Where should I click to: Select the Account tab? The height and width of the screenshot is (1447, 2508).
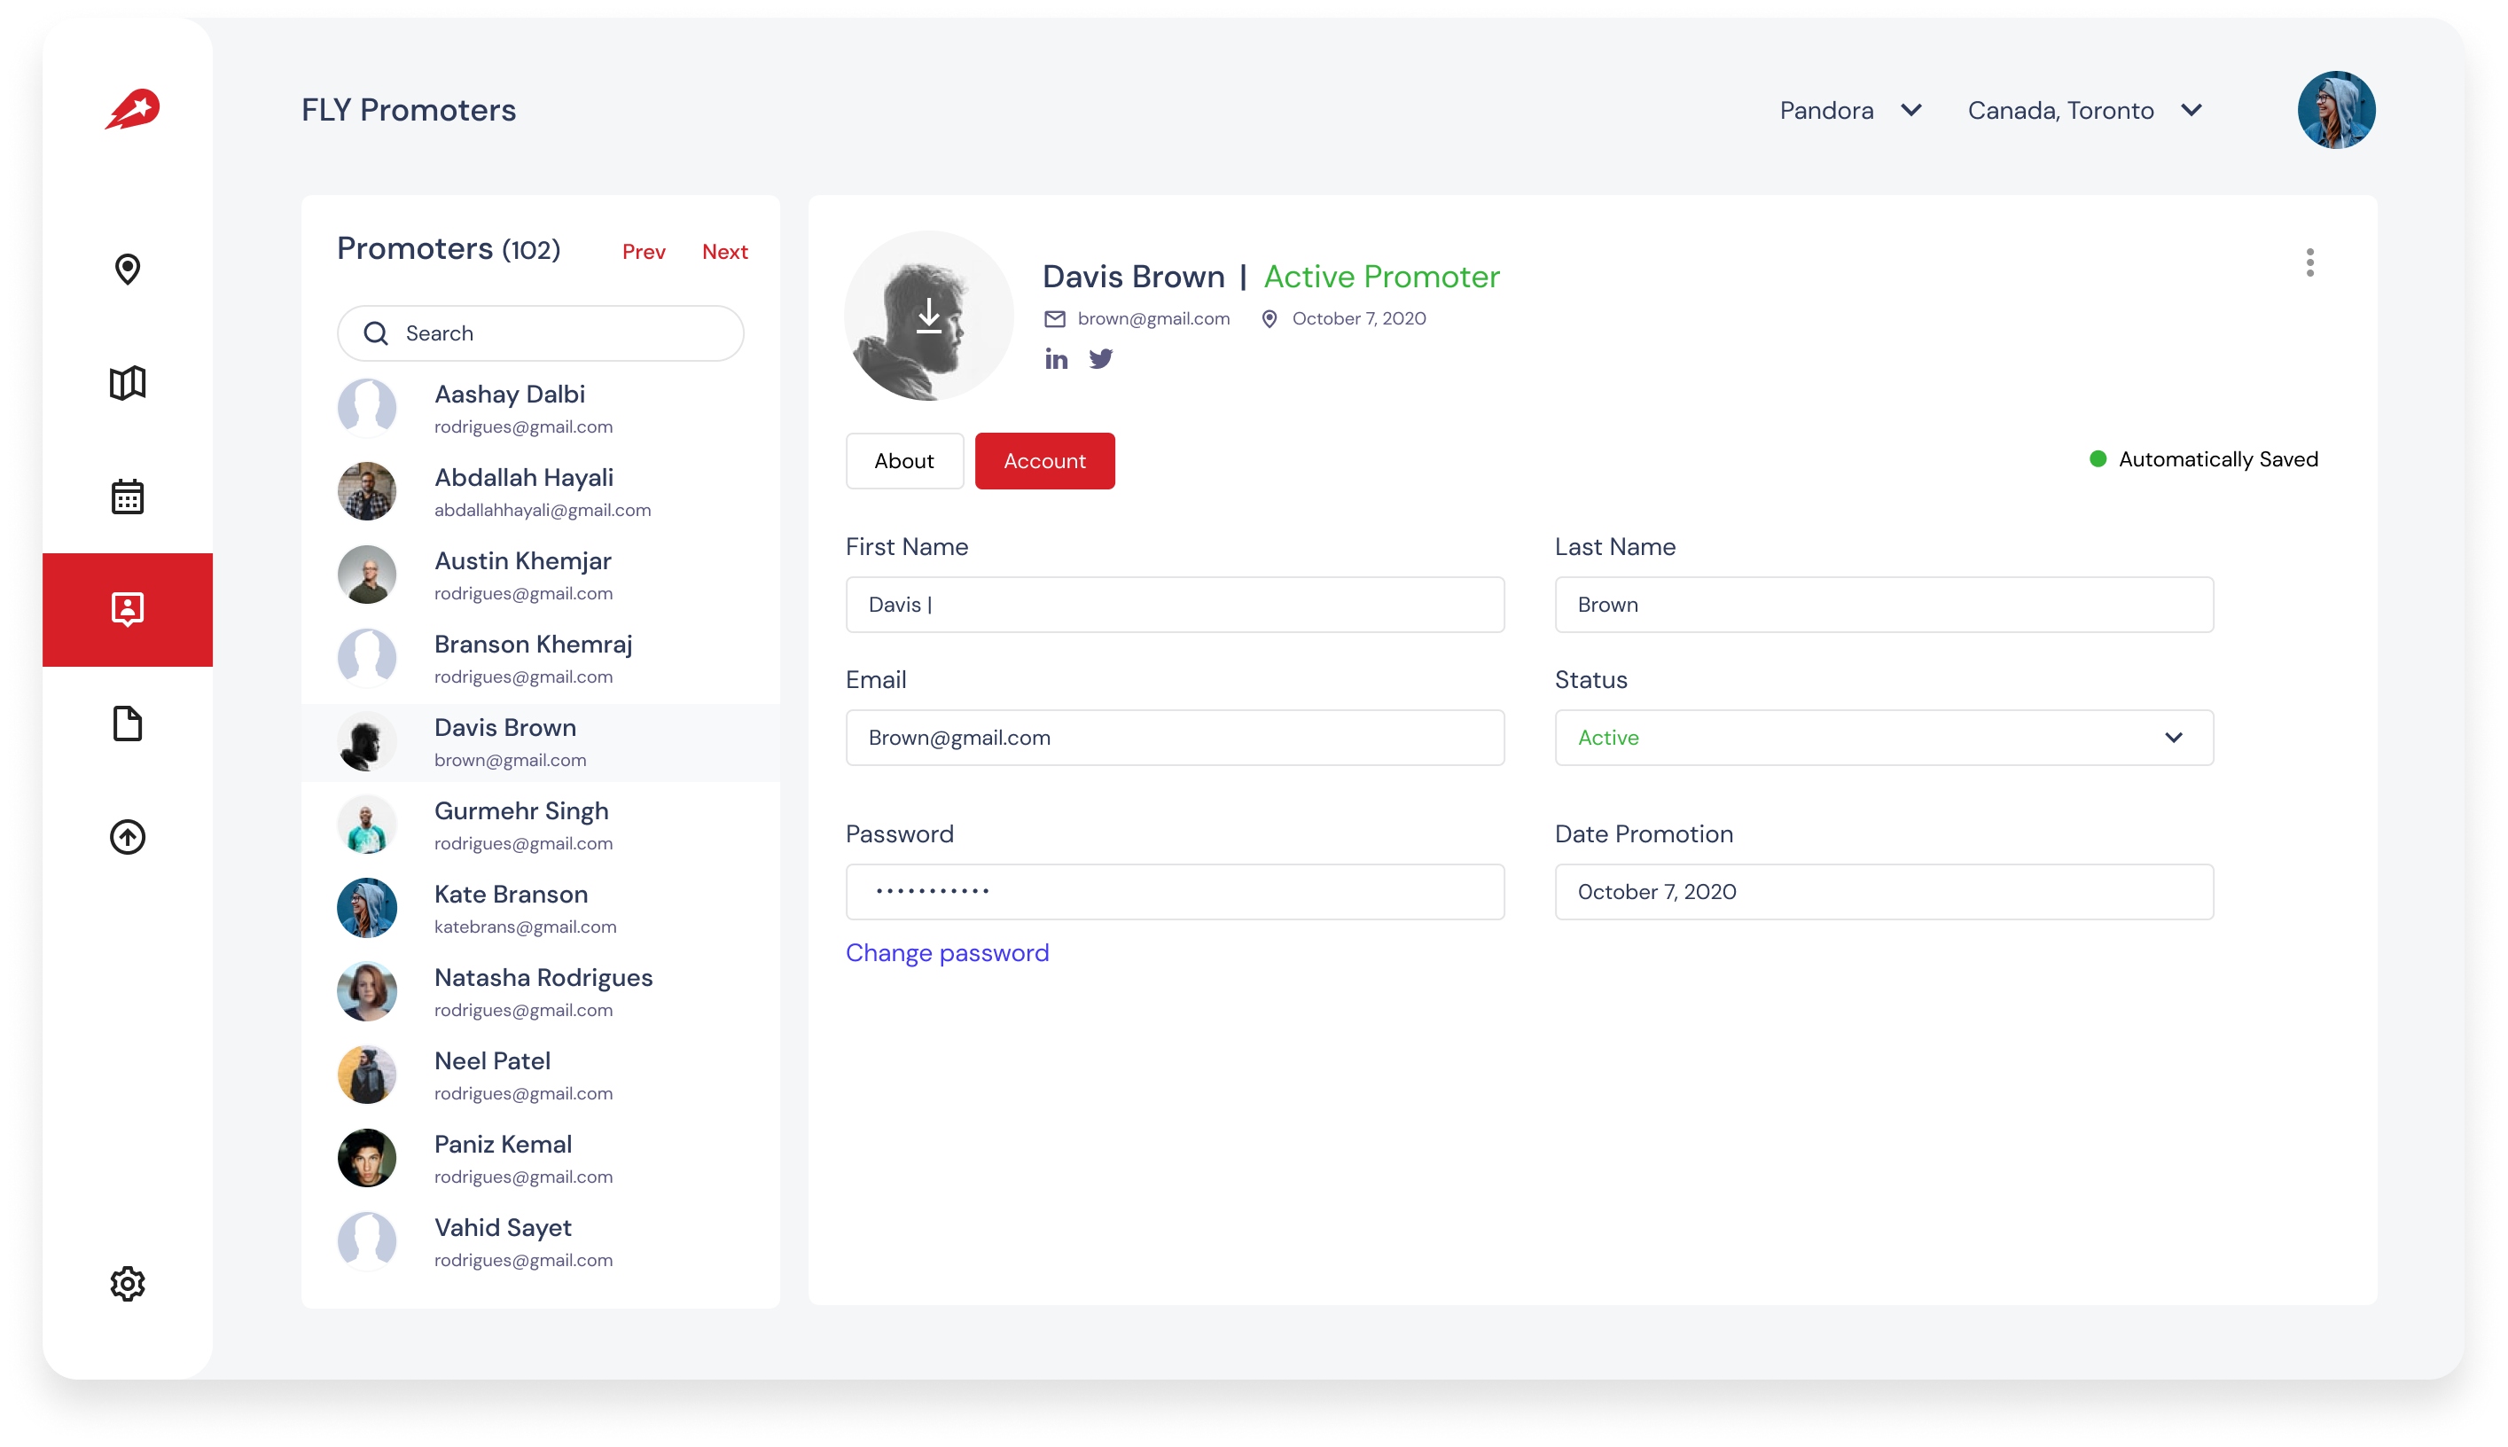click(x=1044, y=461)
